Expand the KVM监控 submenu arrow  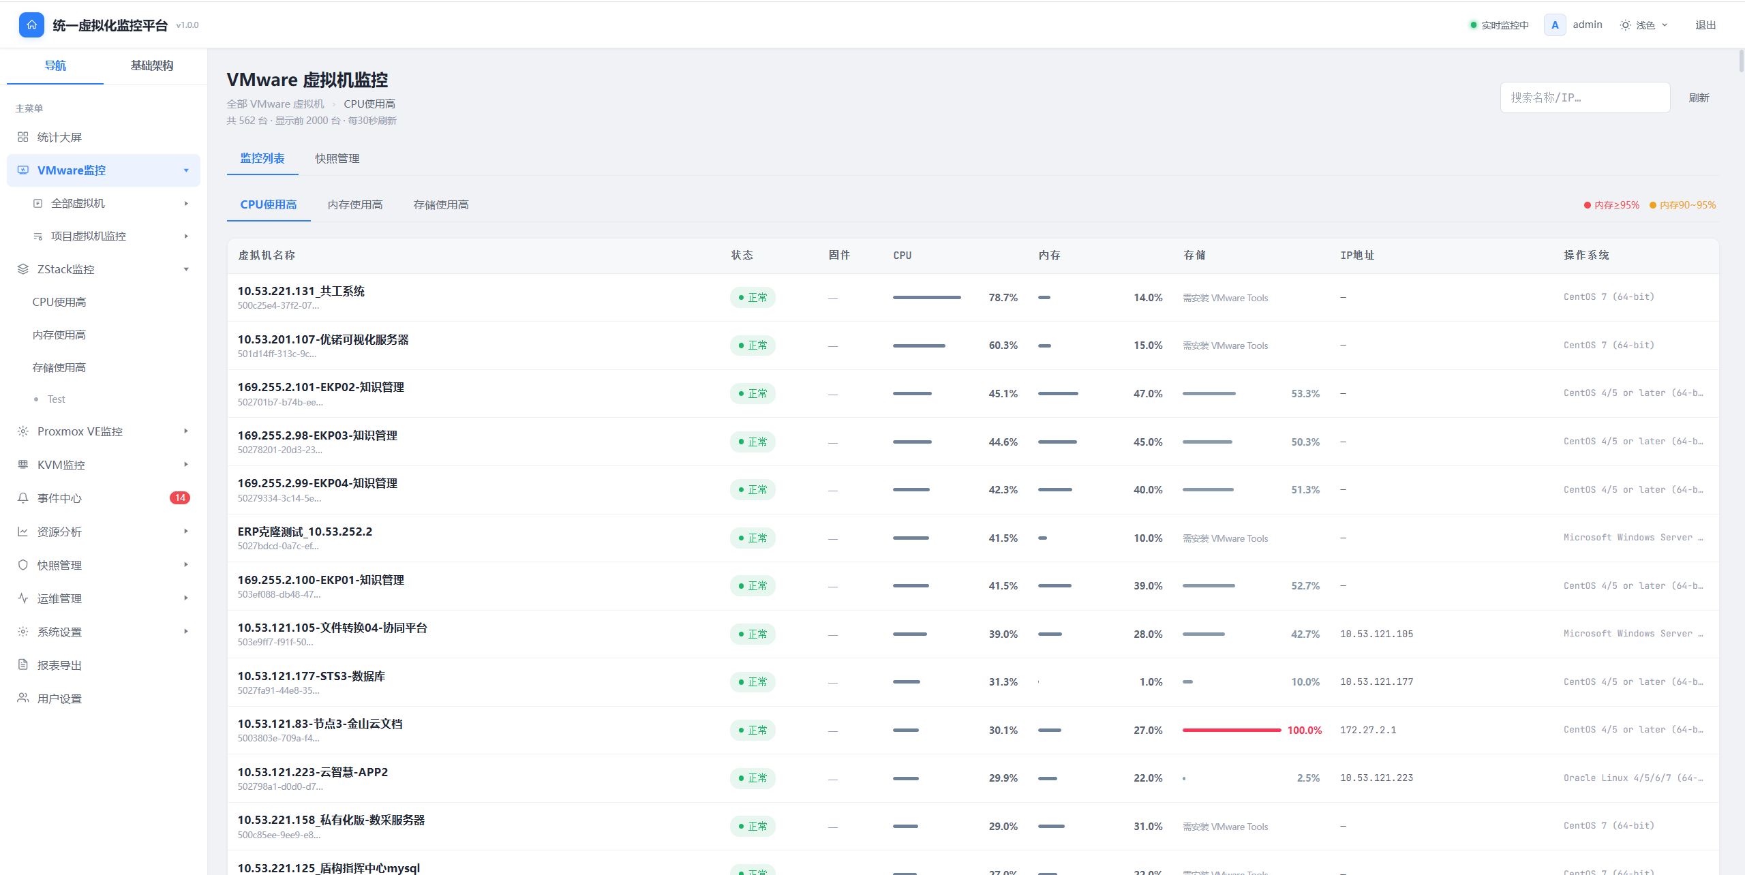pos(186,465)
